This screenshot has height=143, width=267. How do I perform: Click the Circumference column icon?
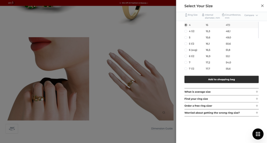pos(223,15)
